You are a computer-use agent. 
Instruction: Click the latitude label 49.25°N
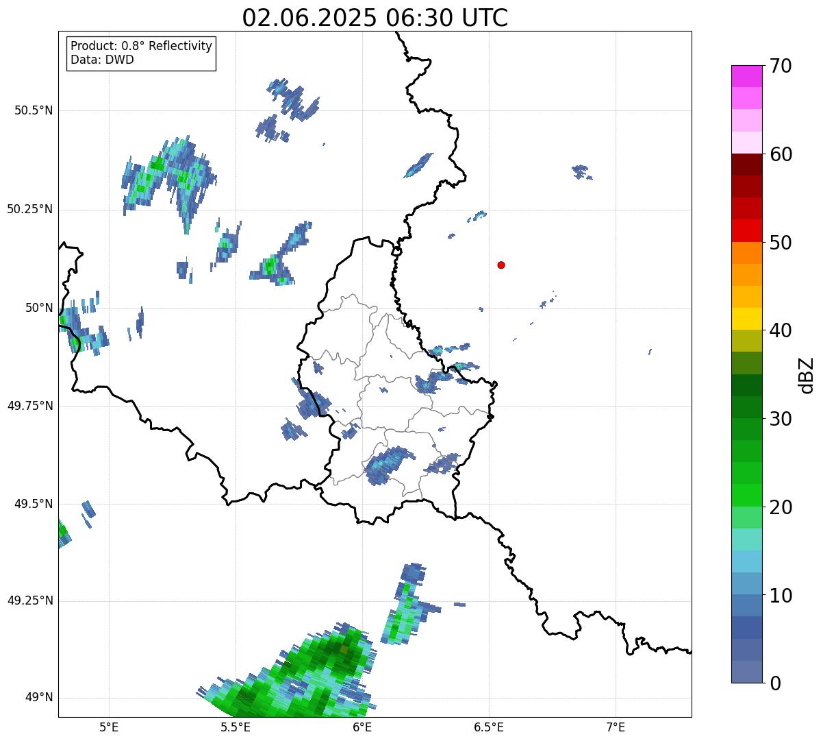pyautogui.click(x=29, y=601)
